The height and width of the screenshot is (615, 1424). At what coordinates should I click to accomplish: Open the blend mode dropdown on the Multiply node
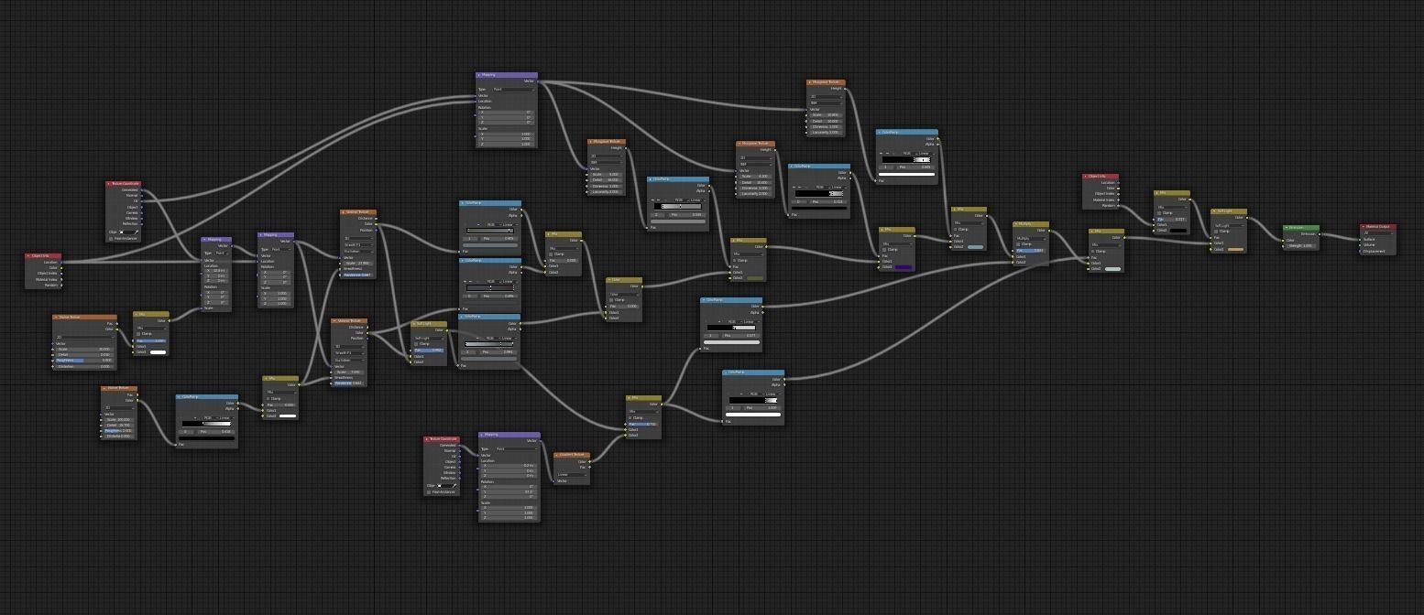1031,239
